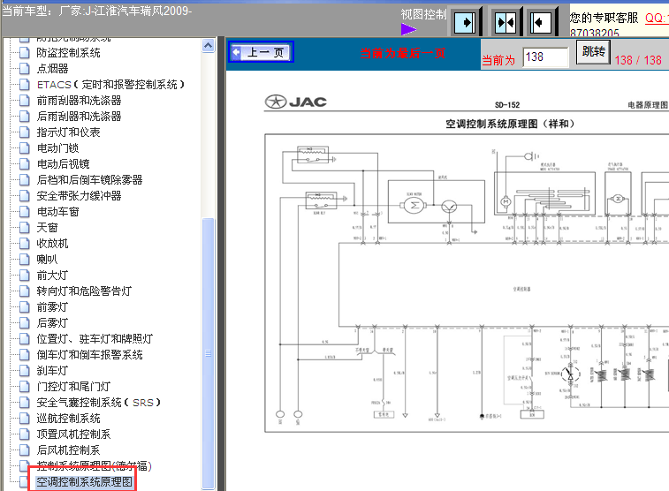
Task: Open 后风机控制系 entry
Action: pos(68,450)
